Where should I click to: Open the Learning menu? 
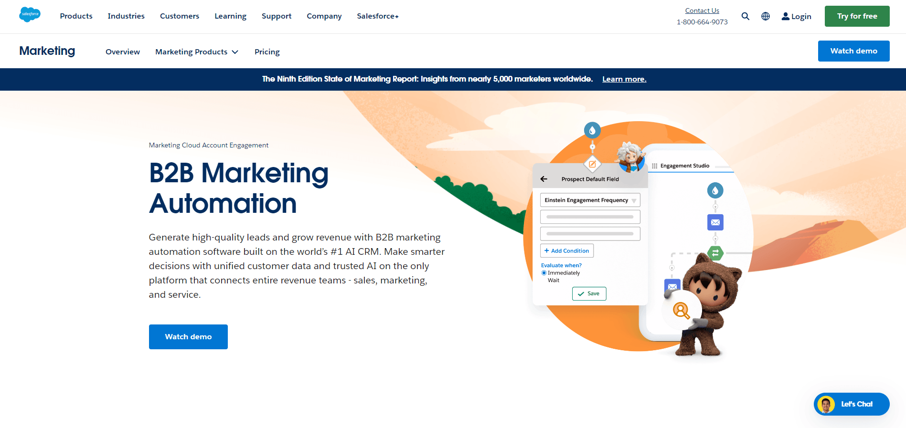(231, 16)
